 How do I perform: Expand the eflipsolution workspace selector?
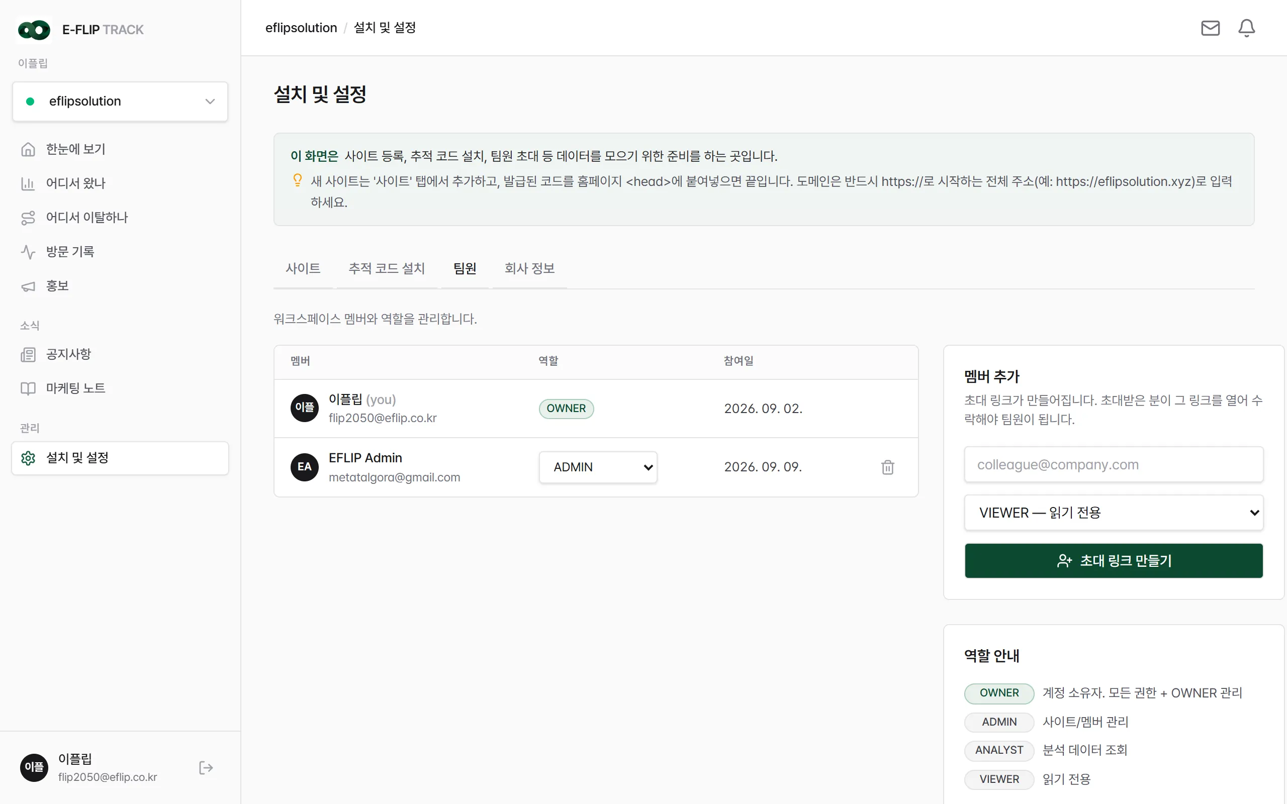point(120,101)
